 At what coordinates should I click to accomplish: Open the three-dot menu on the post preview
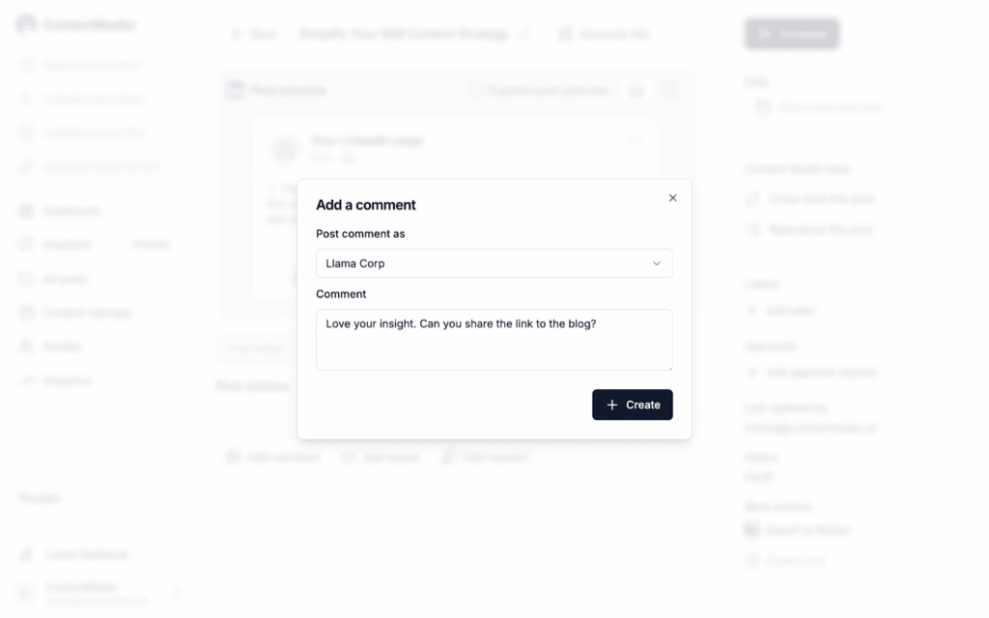tap(635, 141)
